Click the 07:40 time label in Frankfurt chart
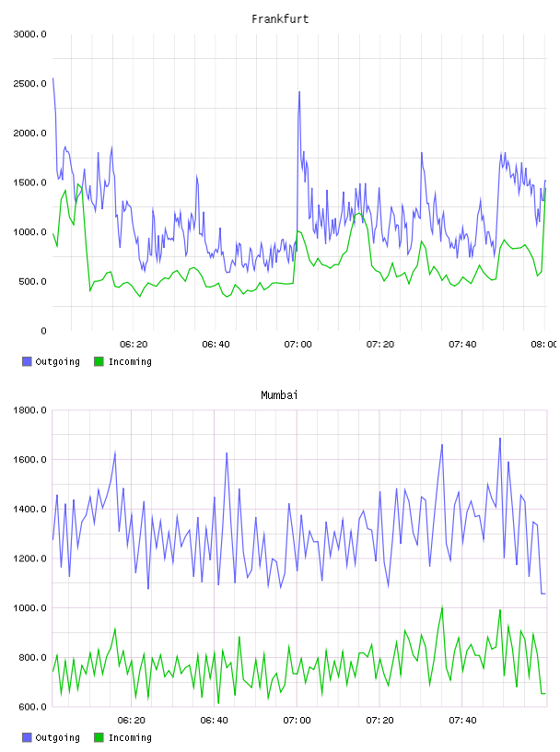The image size is (560, 752). pos(462,345)
